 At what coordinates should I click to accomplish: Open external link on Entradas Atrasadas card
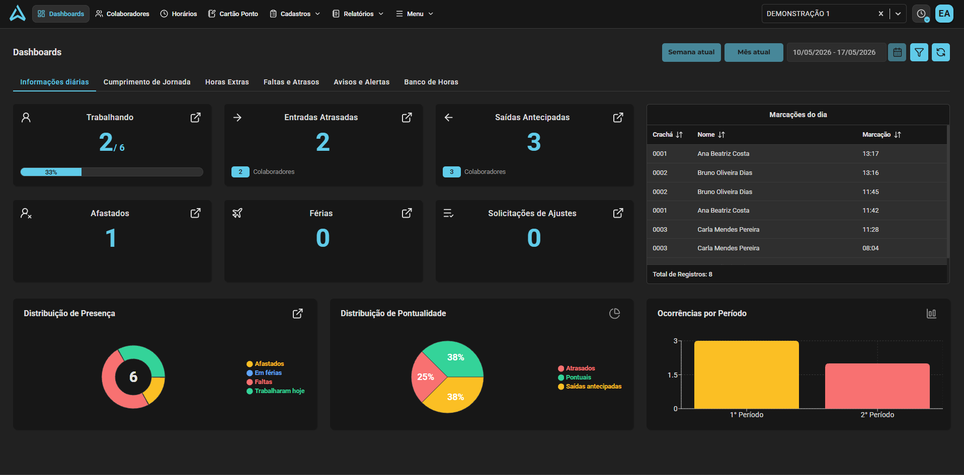click(407, 118)
